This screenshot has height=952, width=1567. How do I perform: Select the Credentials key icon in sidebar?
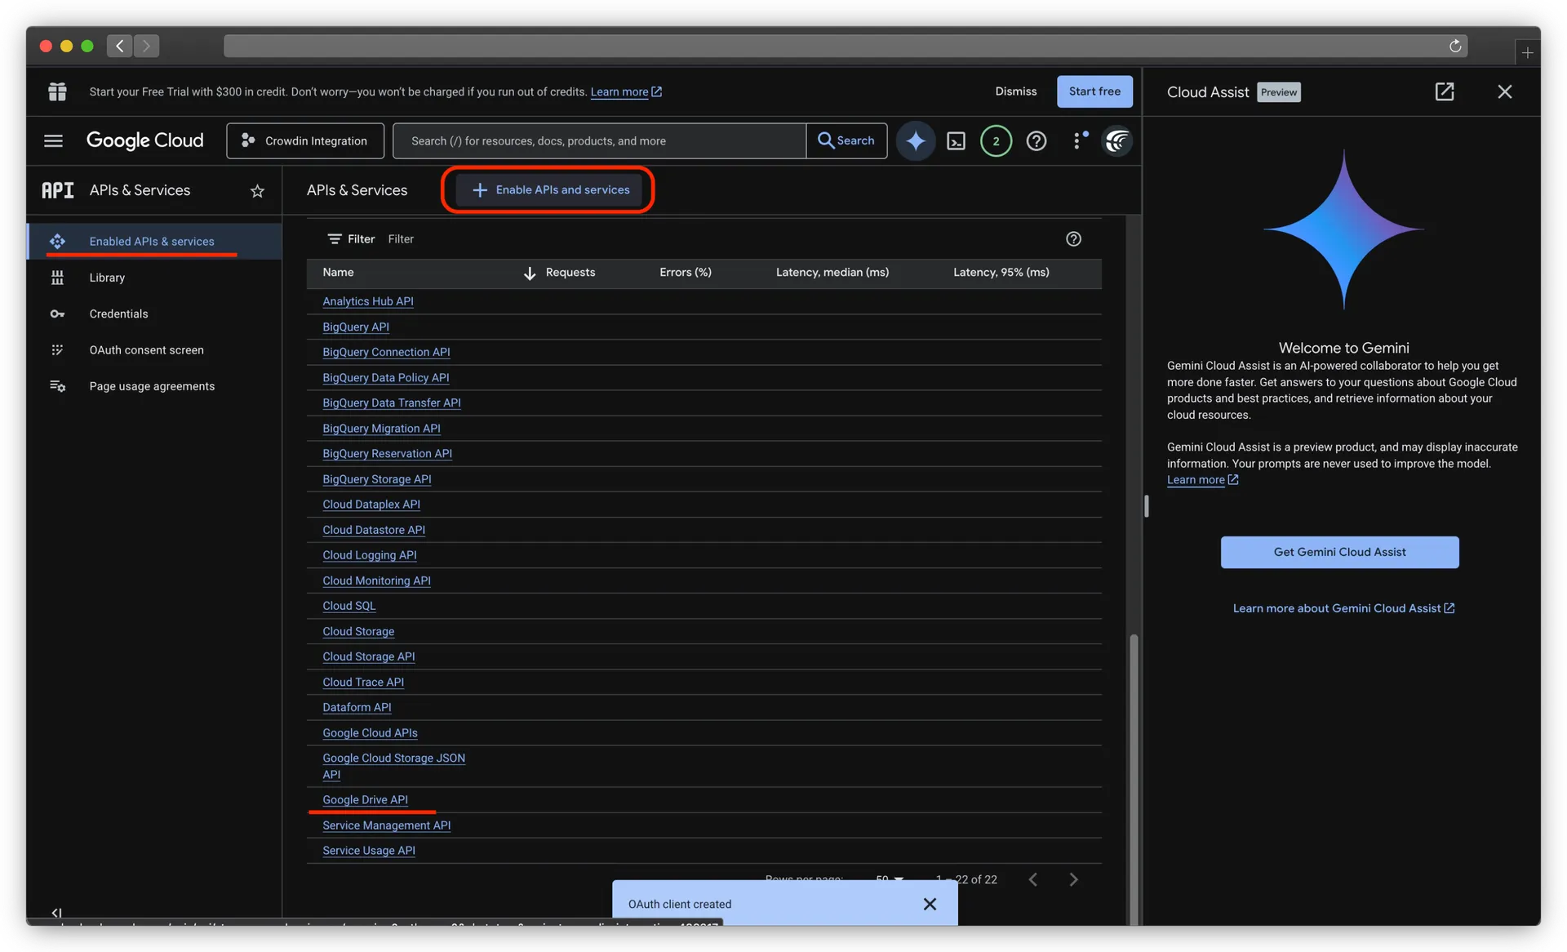click(x=57, y=314)
